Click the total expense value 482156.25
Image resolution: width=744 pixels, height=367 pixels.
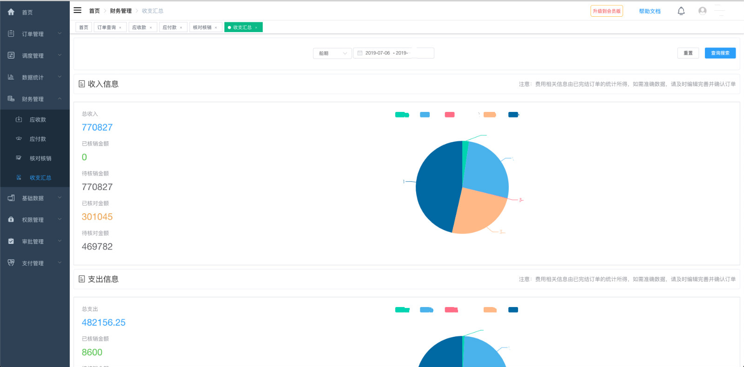click(x=104, y=322)
